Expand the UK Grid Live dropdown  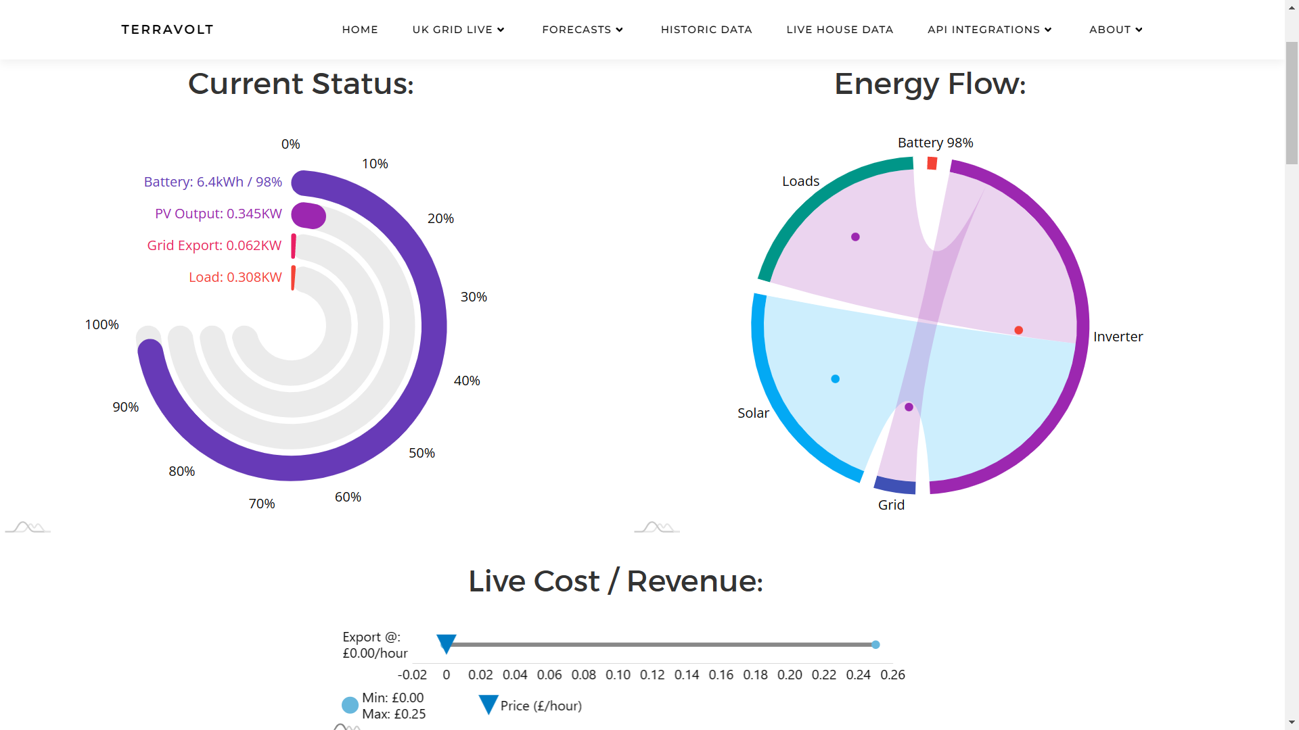click(458, 30)
